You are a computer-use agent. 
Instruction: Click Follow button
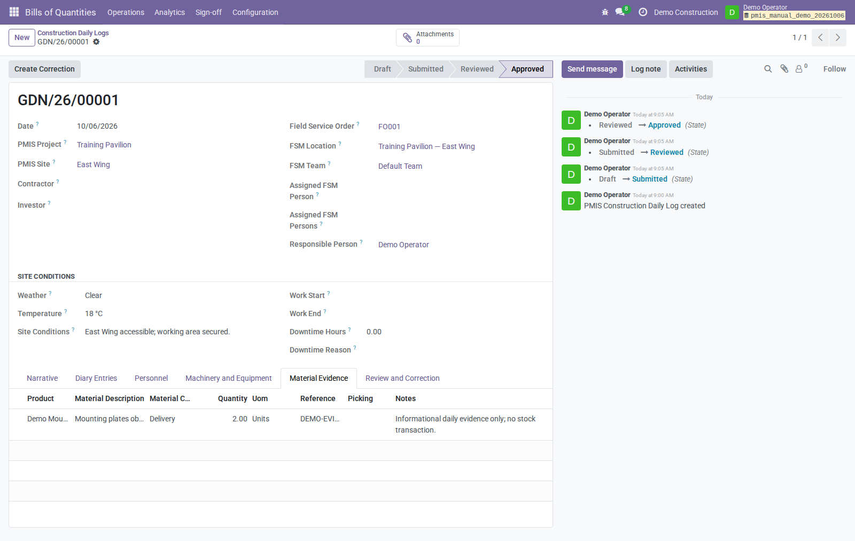(834, 69)
